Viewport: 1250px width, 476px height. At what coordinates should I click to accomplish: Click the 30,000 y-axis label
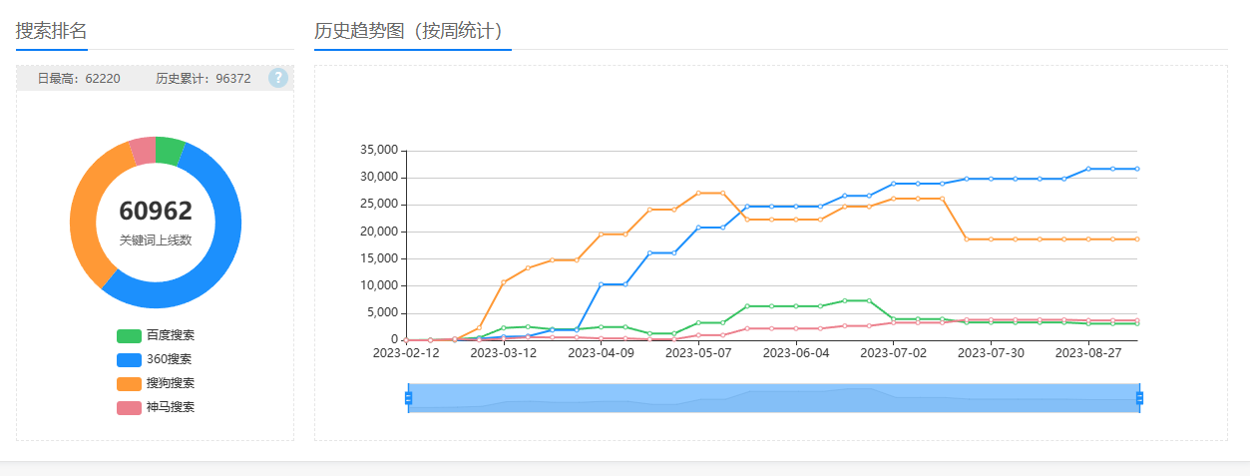378,178
